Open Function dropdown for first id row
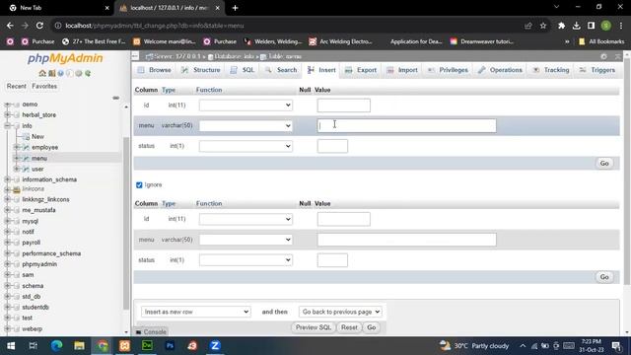Screen dimensions: 631x355 (245, 106)
